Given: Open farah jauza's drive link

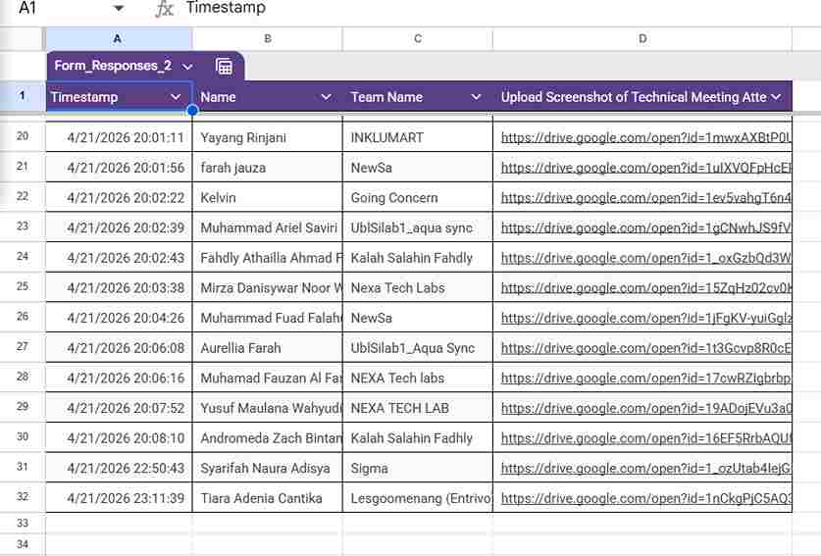Looking at the screenshot, I should coord(646,168).
